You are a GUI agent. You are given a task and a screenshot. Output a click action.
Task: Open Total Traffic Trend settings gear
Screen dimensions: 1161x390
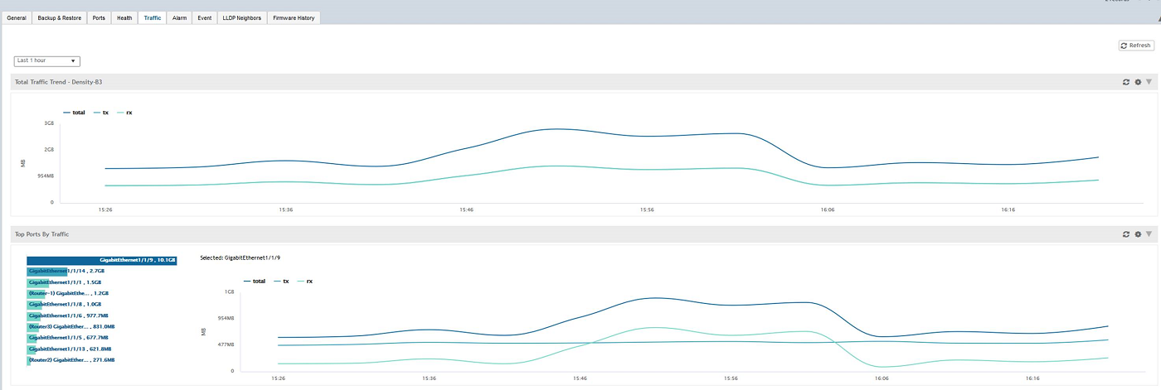click(1138, 82)
